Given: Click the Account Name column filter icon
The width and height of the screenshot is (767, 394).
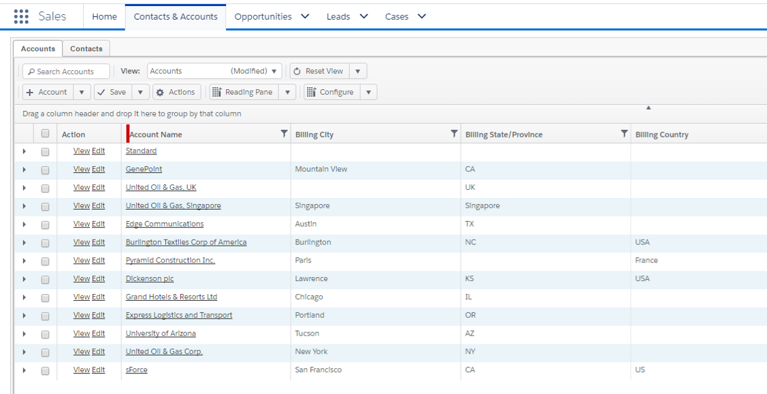Looking at the screenshot, I should coord(284,133).
